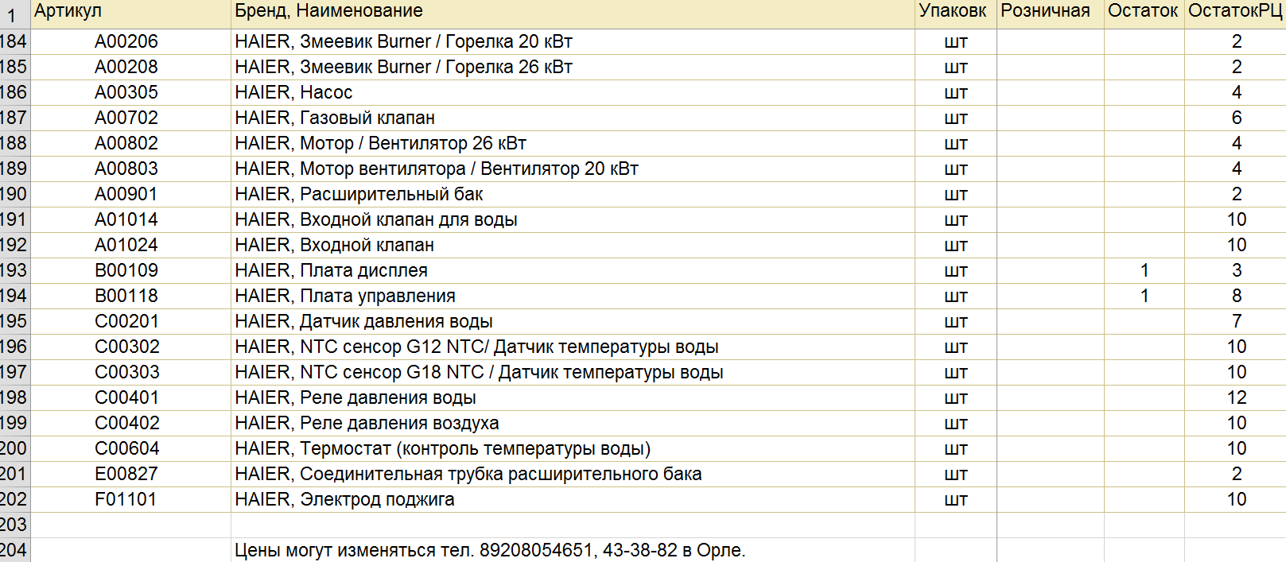
Task: Click HAIER, Входной клапан для воды cell
Action: click(x=573, y=220)
